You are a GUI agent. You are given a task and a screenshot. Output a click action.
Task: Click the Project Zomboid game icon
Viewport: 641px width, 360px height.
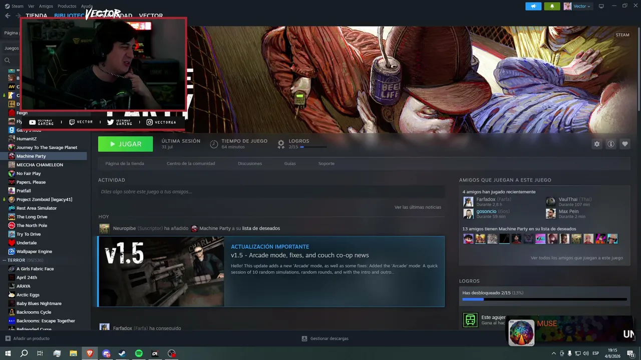[x=12, y=199]
